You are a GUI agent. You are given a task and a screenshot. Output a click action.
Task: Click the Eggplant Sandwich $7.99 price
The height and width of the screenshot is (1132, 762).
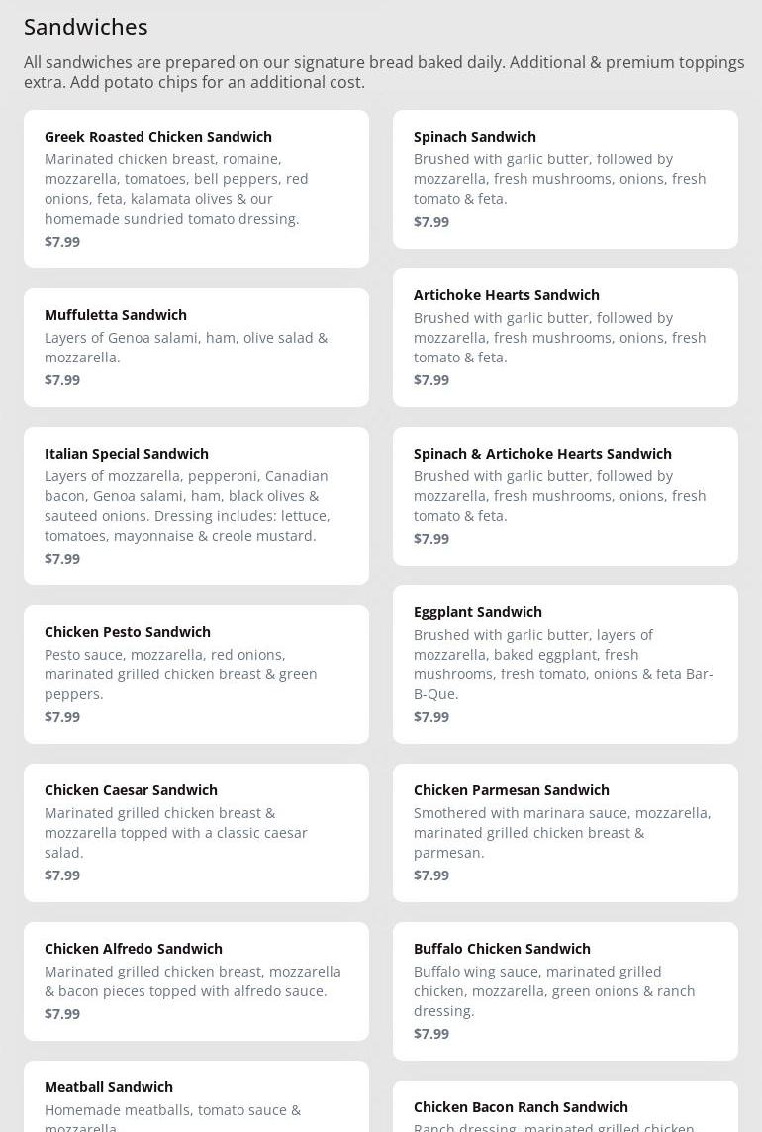[431, 717]
